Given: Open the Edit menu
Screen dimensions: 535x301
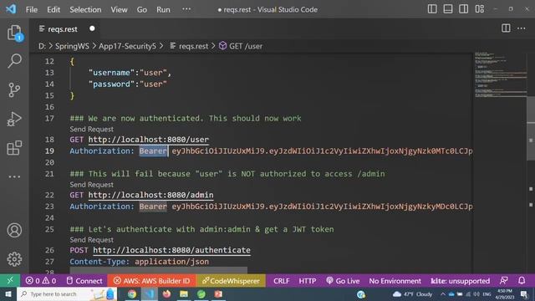Looking at the screenshot, I should tap(53, 9).
